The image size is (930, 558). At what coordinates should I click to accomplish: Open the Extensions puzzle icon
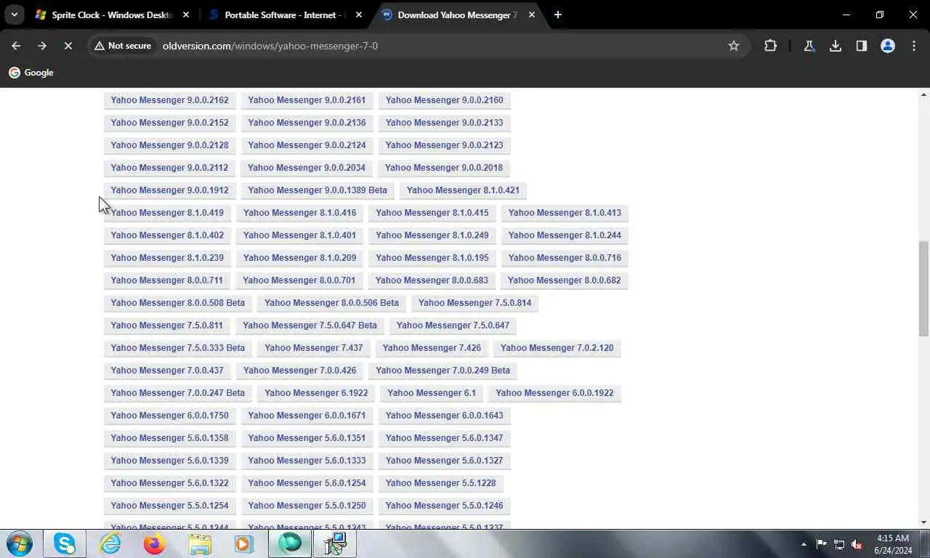pyautogui.click(x=770, y=46)
